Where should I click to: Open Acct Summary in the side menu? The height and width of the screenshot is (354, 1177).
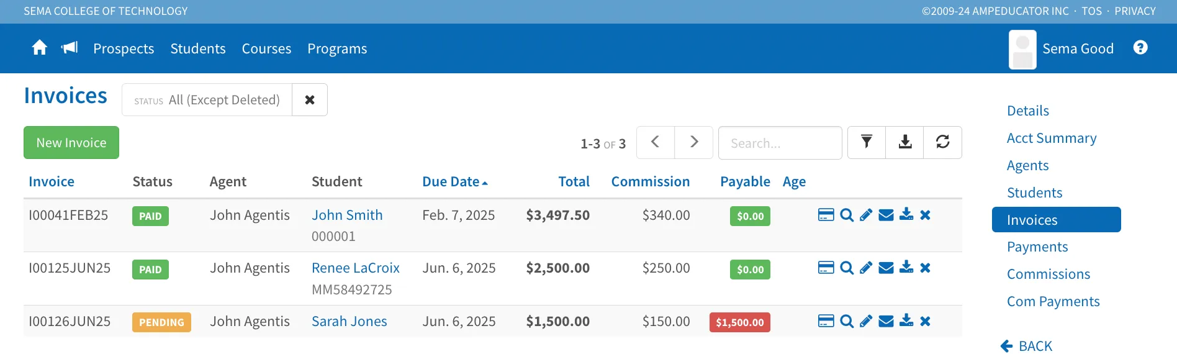tap(1052, 138)
